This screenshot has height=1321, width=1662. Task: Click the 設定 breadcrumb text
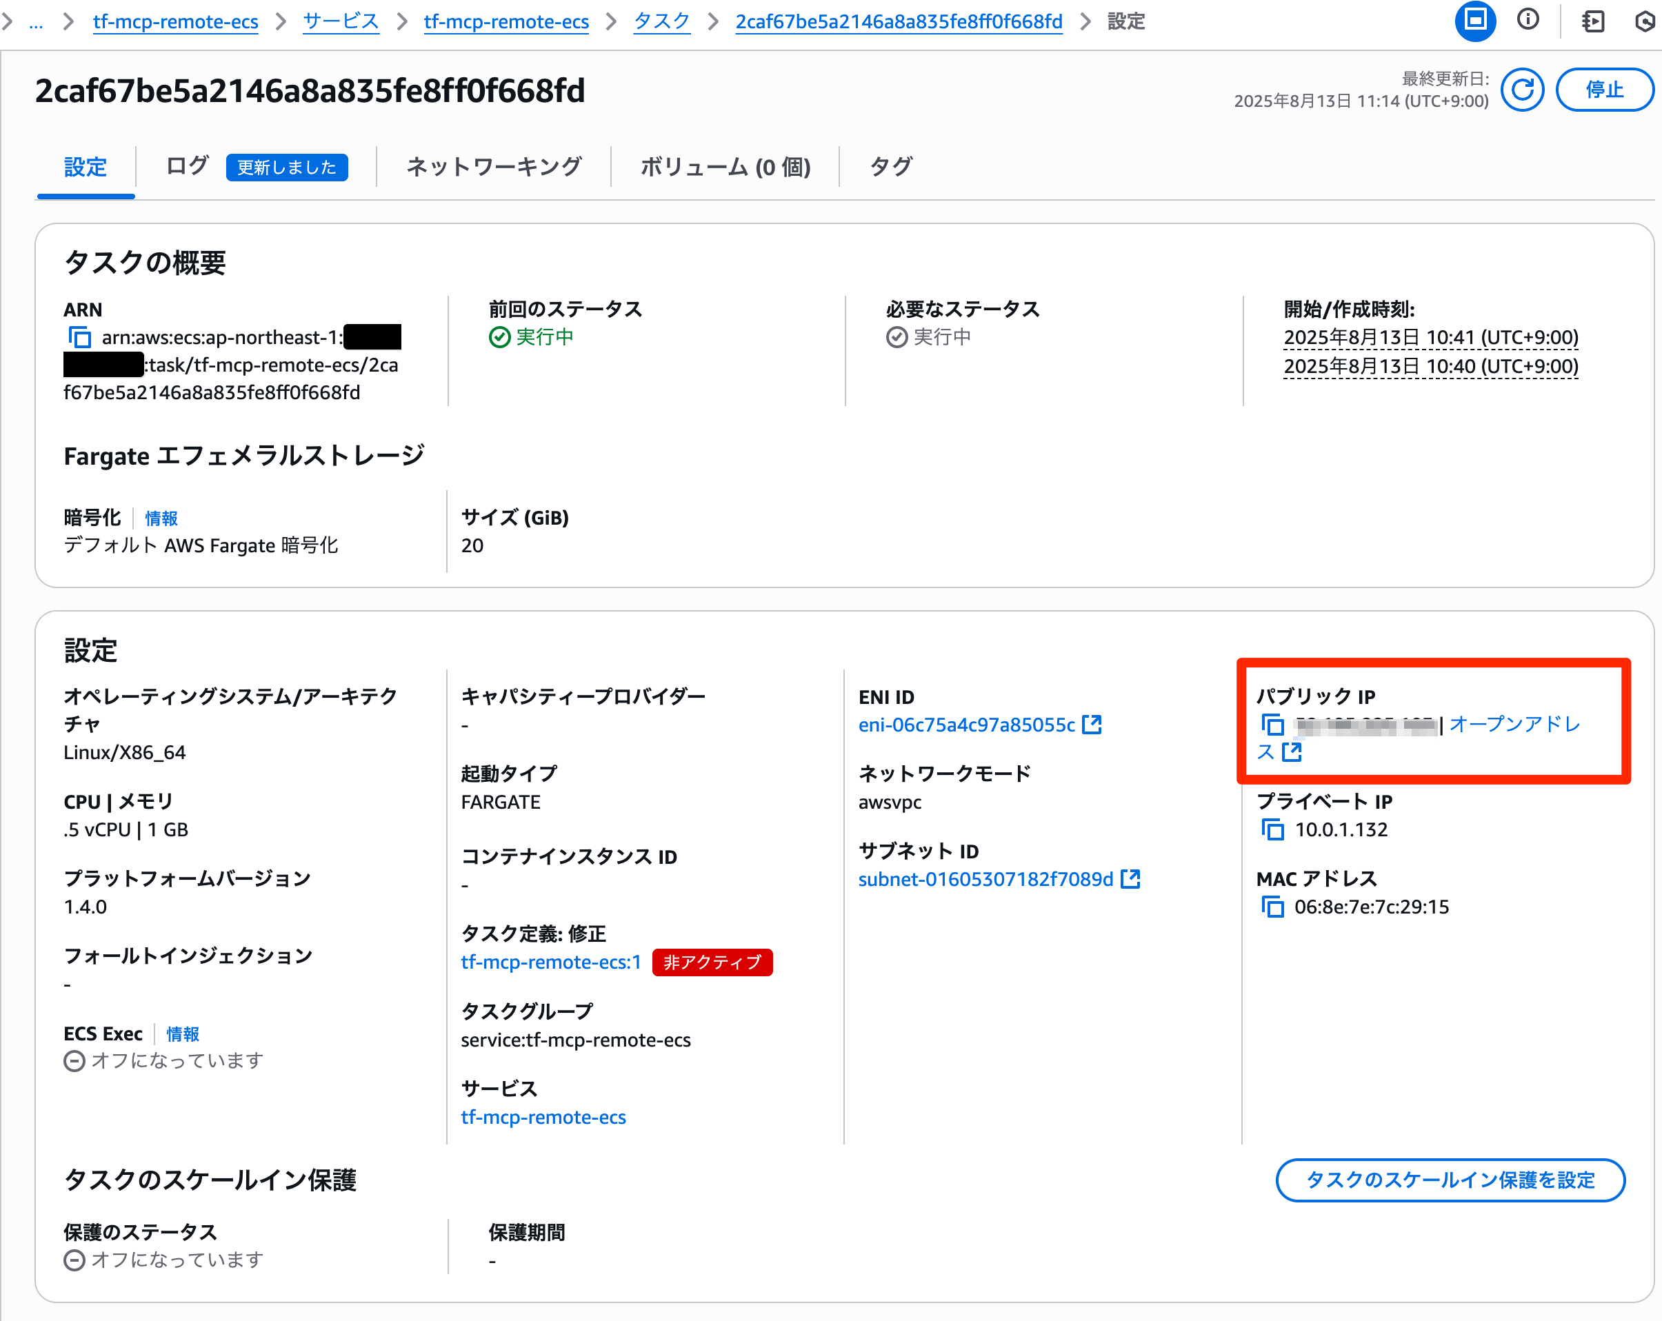[1126, 21]
